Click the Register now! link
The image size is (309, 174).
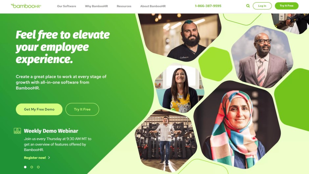(35, 158)
